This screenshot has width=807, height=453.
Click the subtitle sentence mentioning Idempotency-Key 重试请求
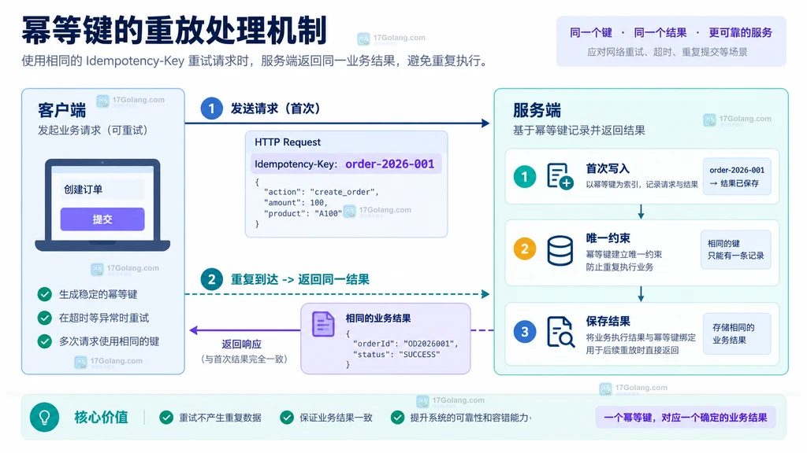click(255, 61)
